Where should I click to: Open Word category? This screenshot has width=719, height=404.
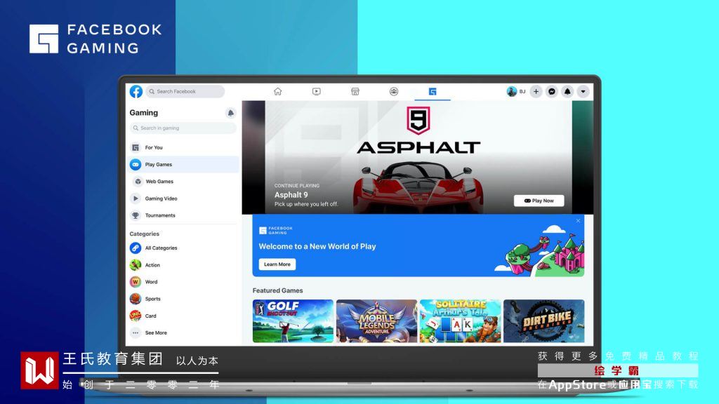point(183,282)
